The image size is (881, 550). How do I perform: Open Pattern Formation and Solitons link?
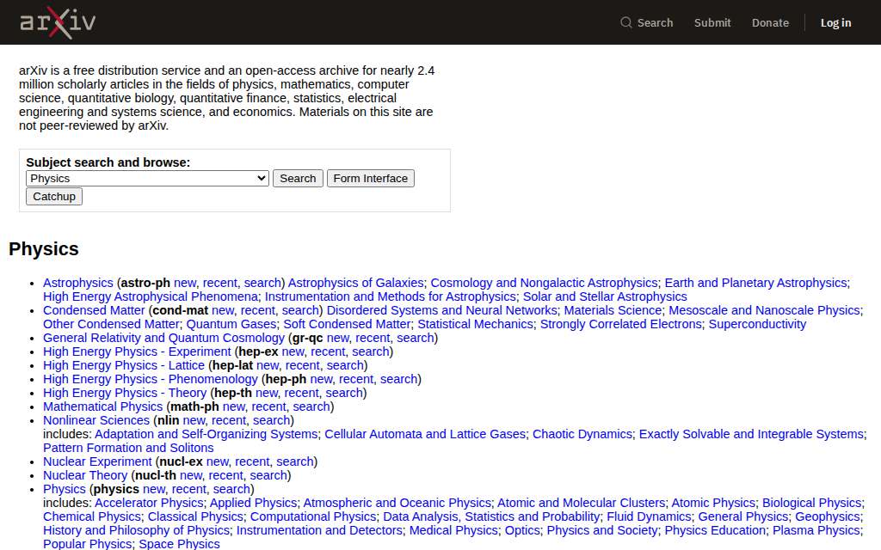pyautogui.click(x=128, y=448)
